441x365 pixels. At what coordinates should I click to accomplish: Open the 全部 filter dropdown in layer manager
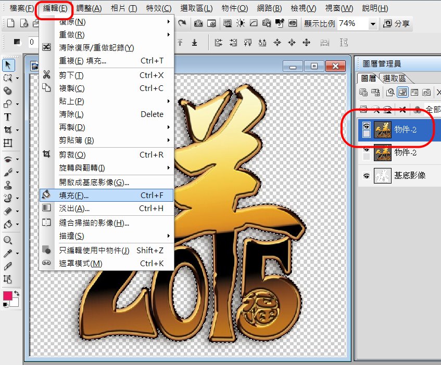pyautogui.click(x=433, y=109)
